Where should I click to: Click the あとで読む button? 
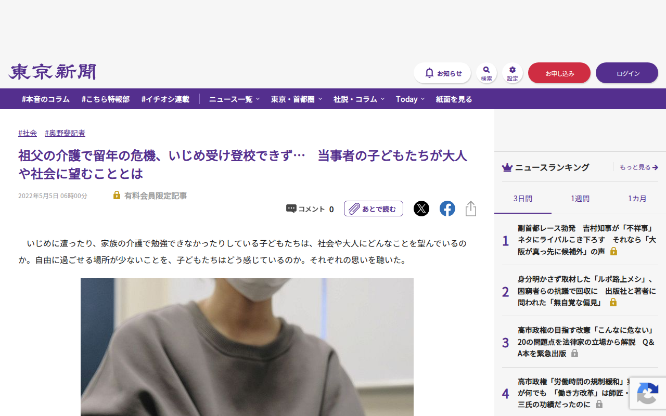pyautogui.click(x=374, y=209)
